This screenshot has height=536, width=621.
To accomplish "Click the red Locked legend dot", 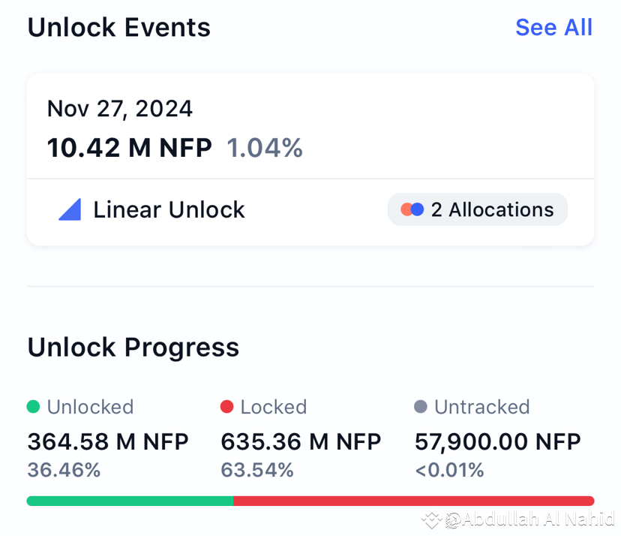I will [x=227, y=406].
